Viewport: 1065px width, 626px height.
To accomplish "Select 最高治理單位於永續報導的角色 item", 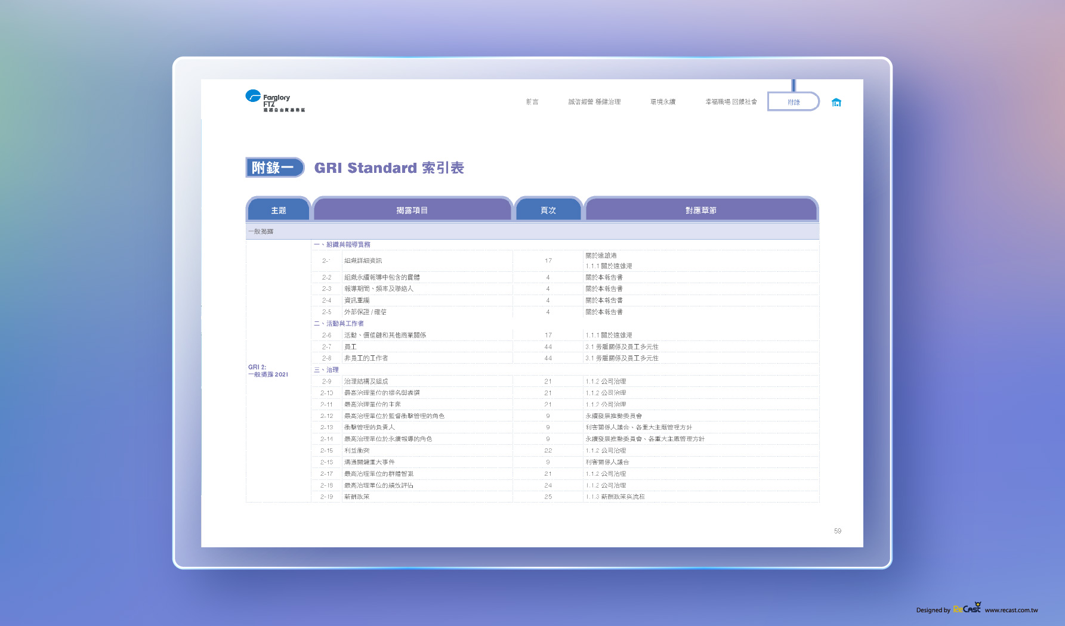I will 388,439.
